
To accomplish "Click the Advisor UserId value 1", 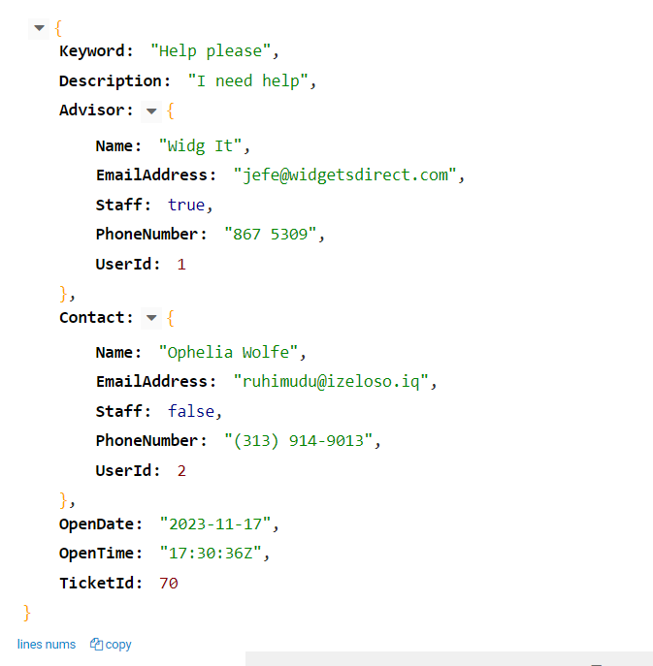I will coord(181,264).
